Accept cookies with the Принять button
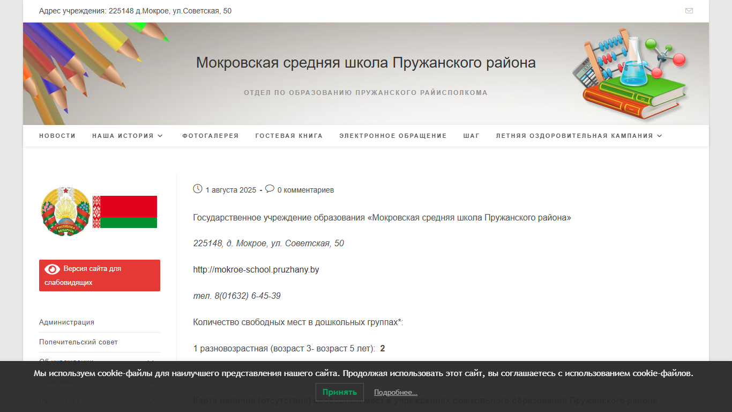This screenshot has height=412, width=732. pyautogui.click(x=340, y=392)
